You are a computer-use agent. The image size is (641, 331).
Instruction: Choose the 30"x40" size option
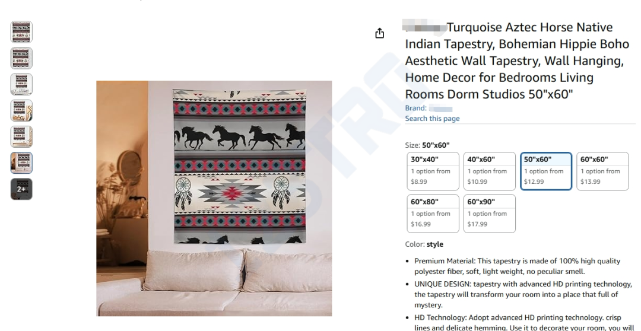click(433, 171)
